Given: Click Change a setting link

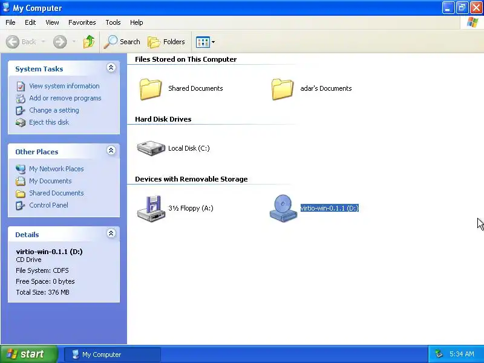Looking at the screenshot, I should click(54, 110).
